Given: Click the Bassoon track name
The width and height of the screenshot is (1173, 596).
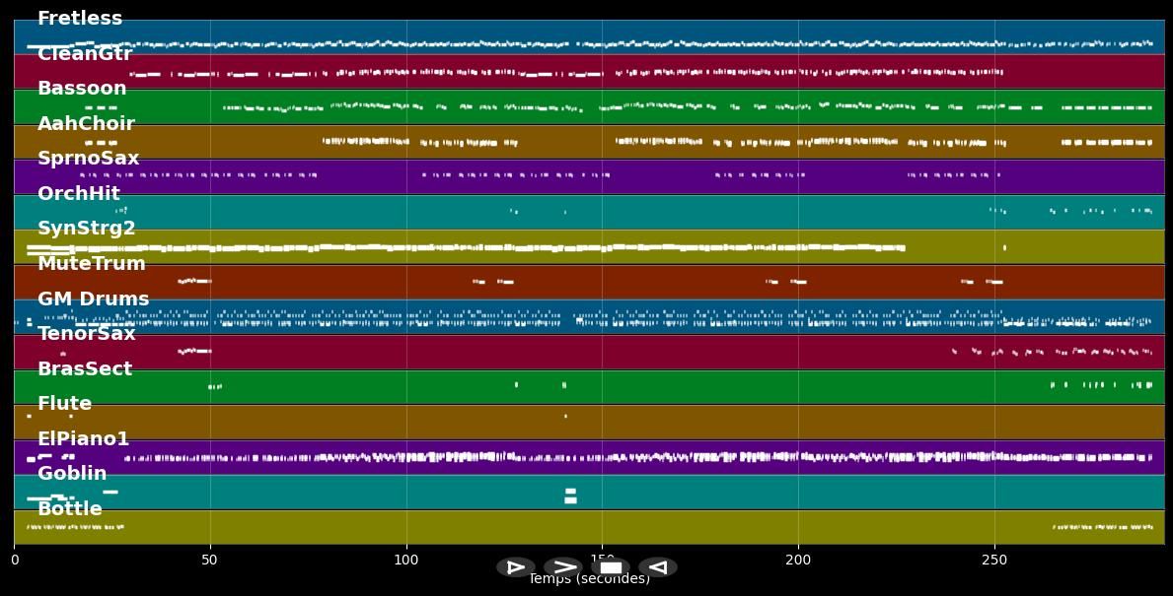Looking at the screenshot, I should (82, 89).
